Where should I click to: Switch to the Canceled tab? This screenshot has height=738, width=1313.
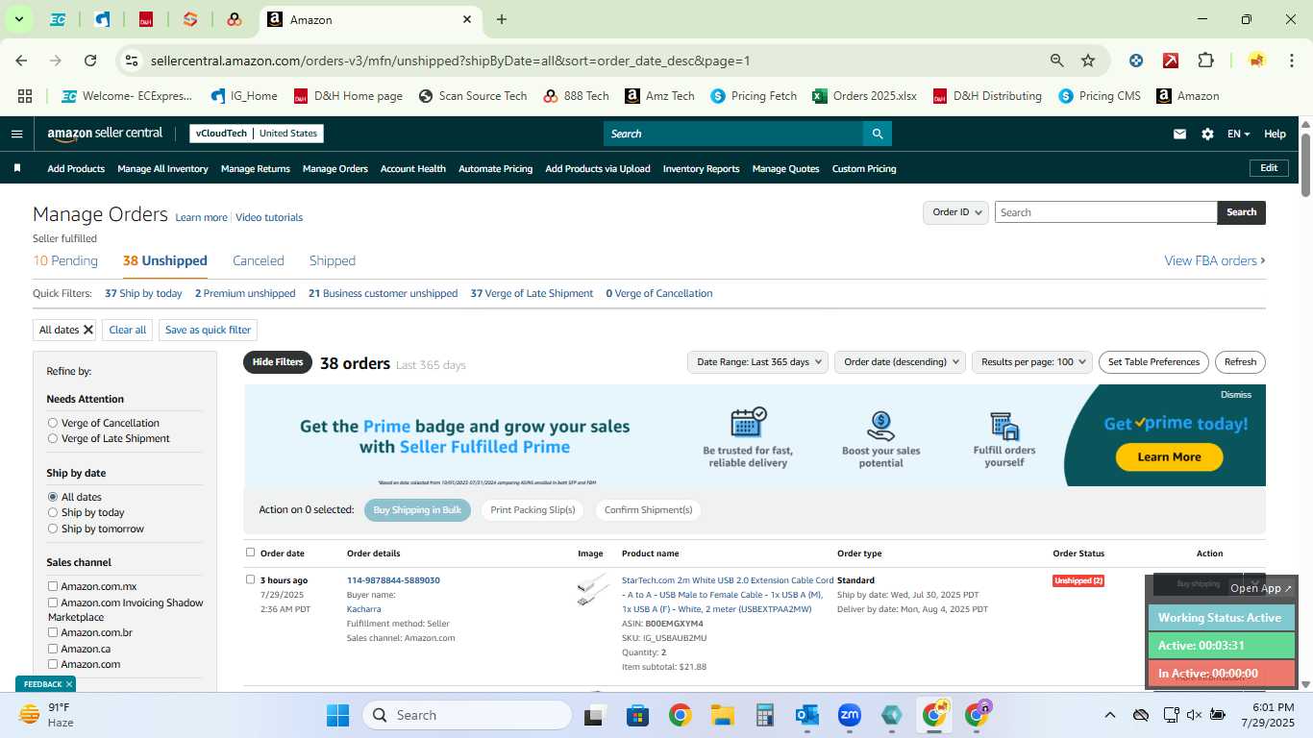259,260
